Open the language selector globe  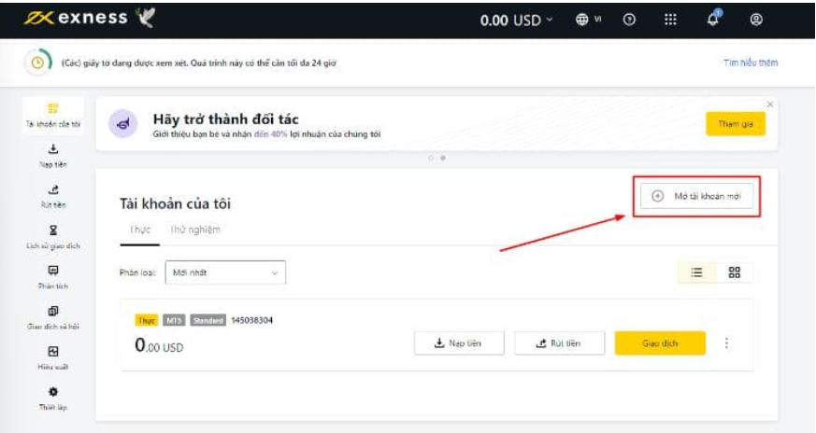[x=588, y=20]
